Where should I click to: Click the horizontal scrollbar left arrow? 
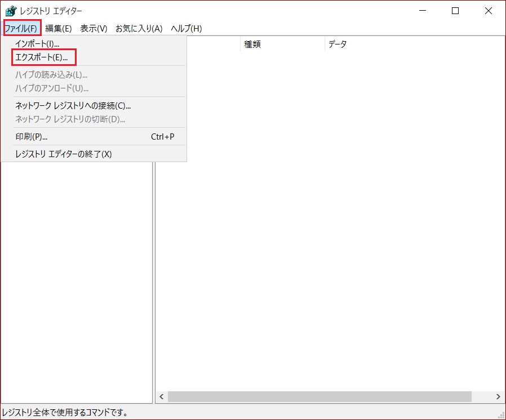tap(161, 396)
